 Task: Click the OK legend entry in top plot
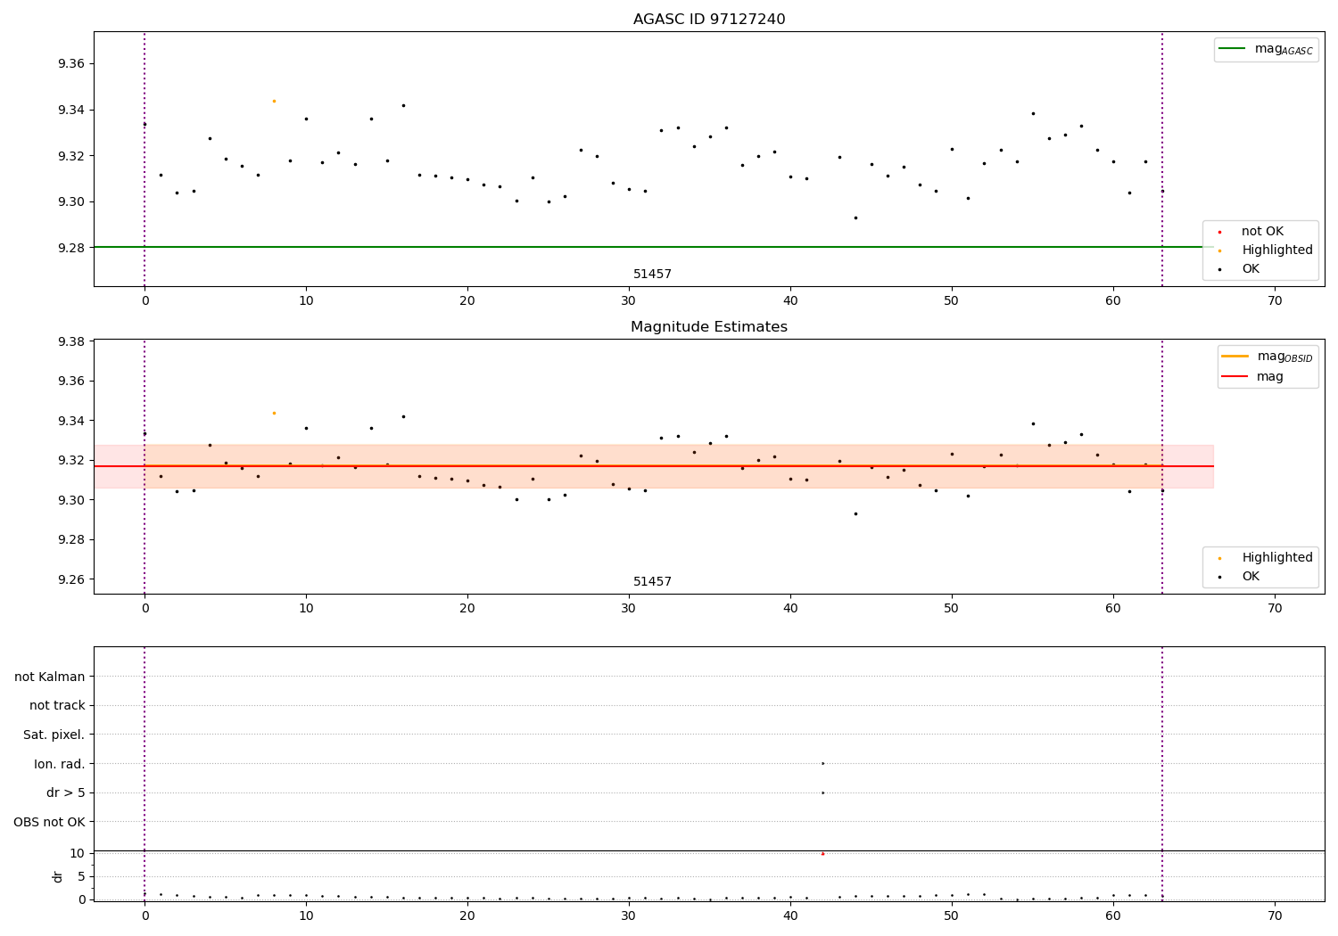(x=1240, y=269)
